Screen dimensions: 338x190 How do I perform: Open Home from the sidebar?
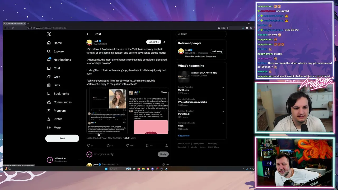pos(54,43)
